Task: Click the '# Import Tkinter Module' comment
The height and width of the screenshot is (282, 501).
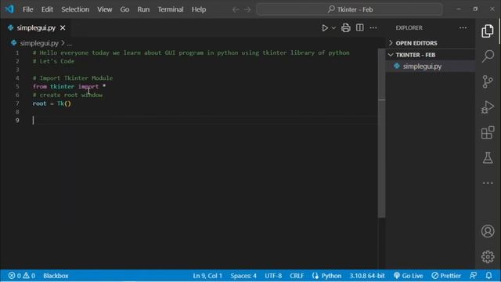Action: pos(73,78)
